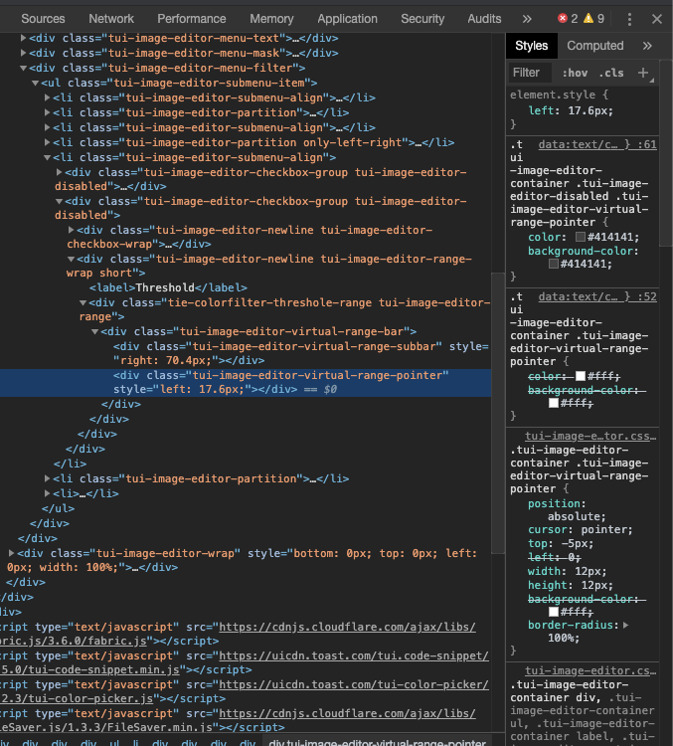Add a new style rule with plus icon

[643, 73]
